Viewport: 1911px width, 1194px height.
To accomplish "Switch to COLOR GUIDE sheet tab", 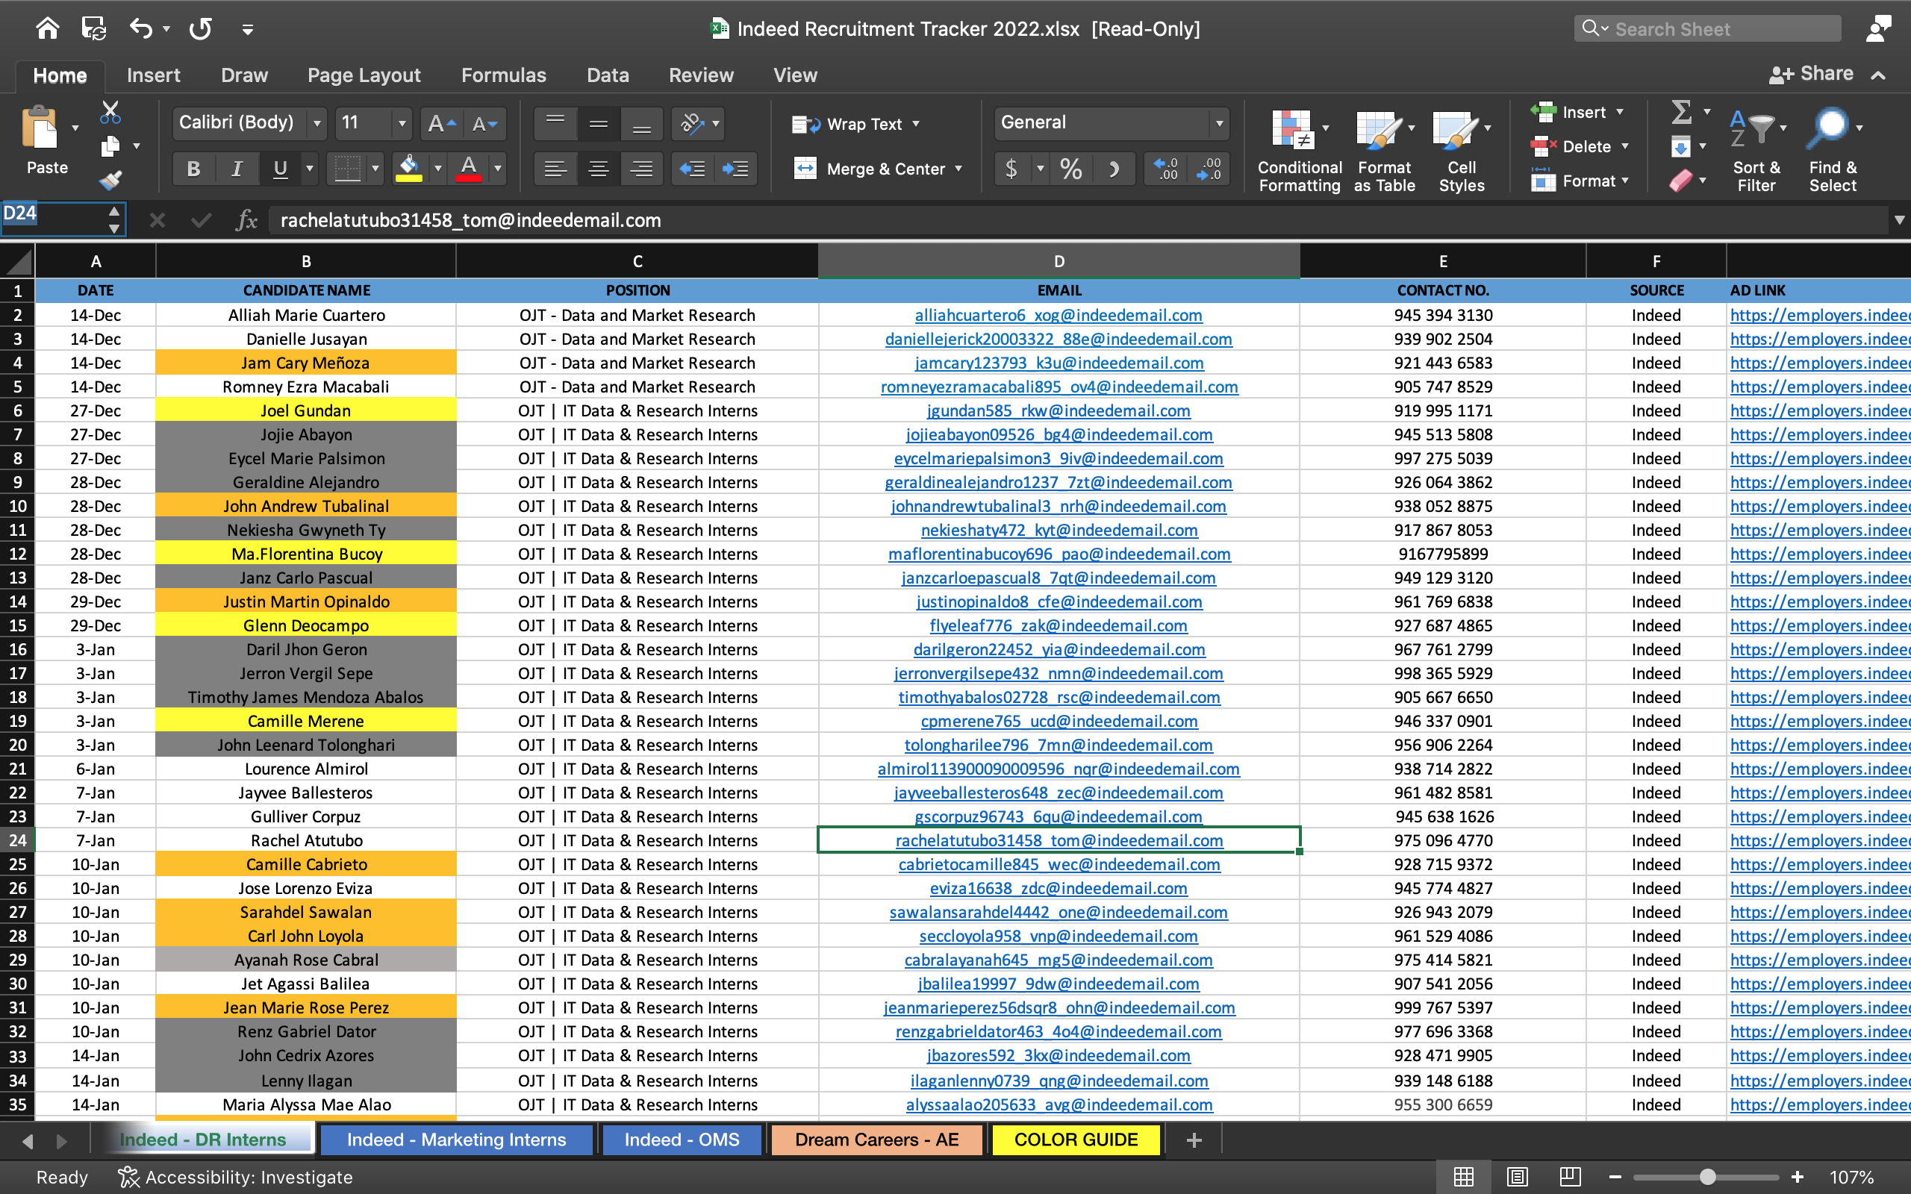I will click(x=1076, y=1140).
